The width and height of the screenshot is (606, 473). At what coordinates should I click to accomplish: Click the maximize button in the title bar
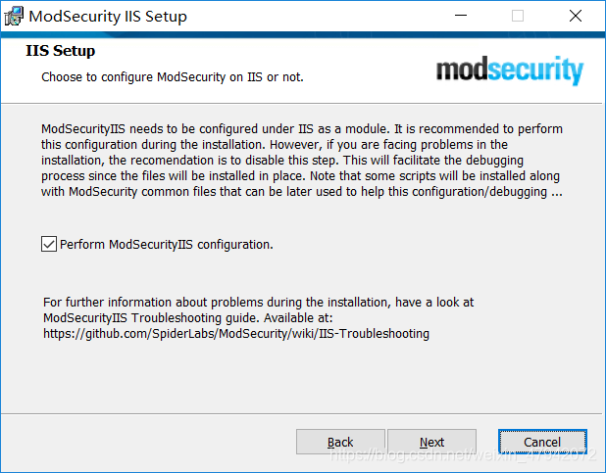tap(518, 17)
